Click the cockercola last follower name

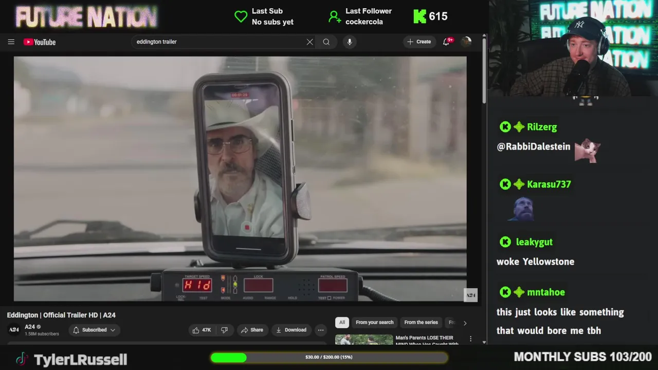point(364,22)
